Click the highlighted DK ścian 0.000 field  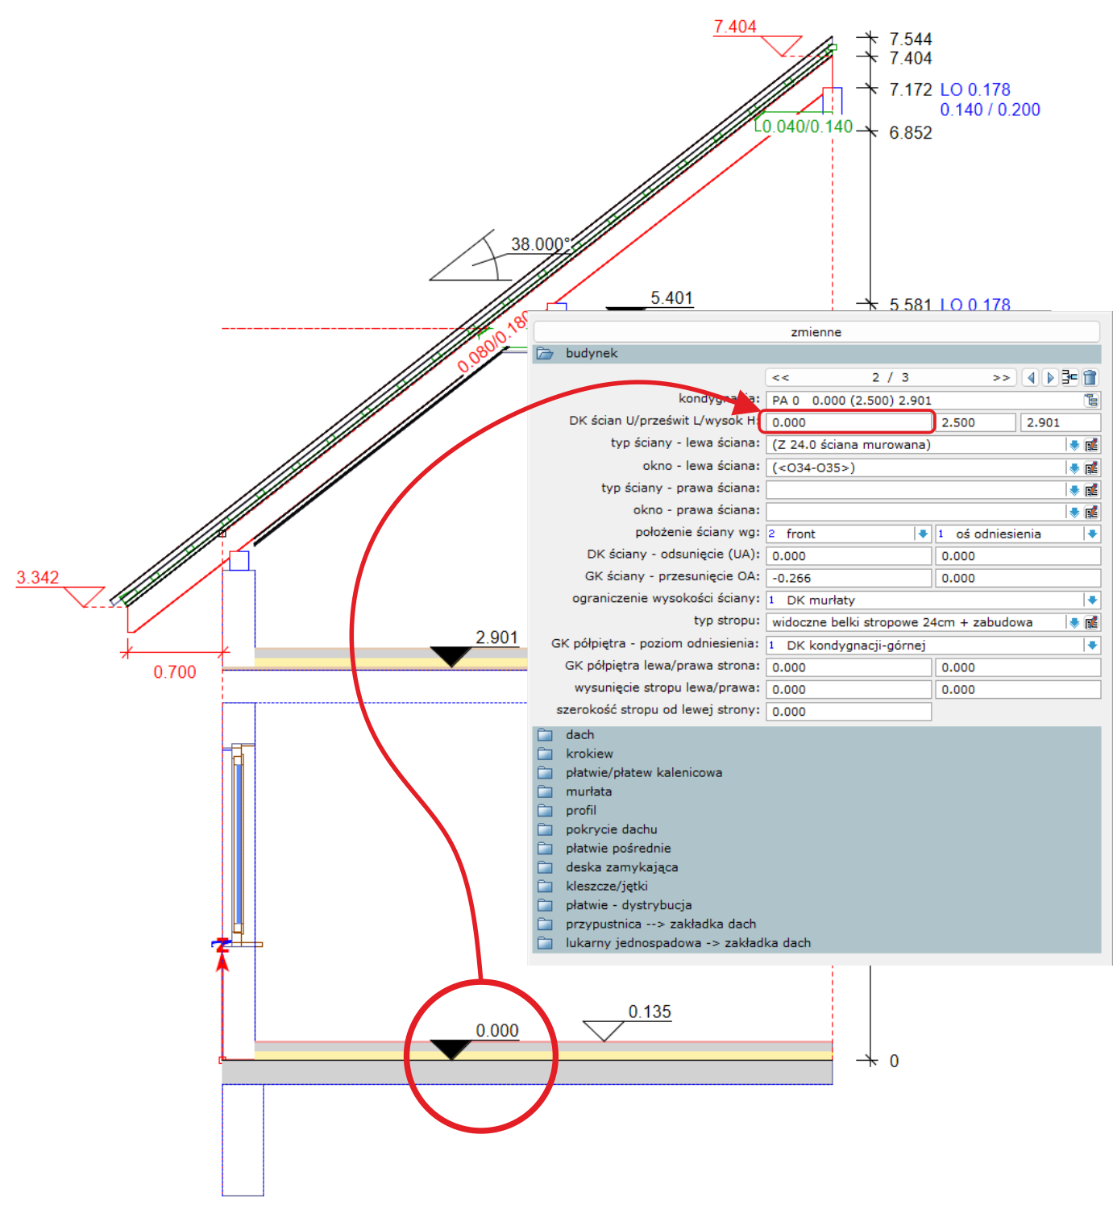849,422
